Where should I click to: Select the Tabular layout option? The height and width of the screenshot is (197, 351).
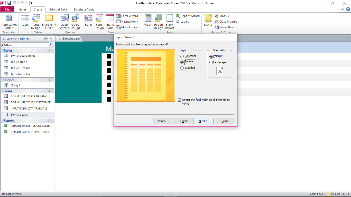(x=182, y=61)
